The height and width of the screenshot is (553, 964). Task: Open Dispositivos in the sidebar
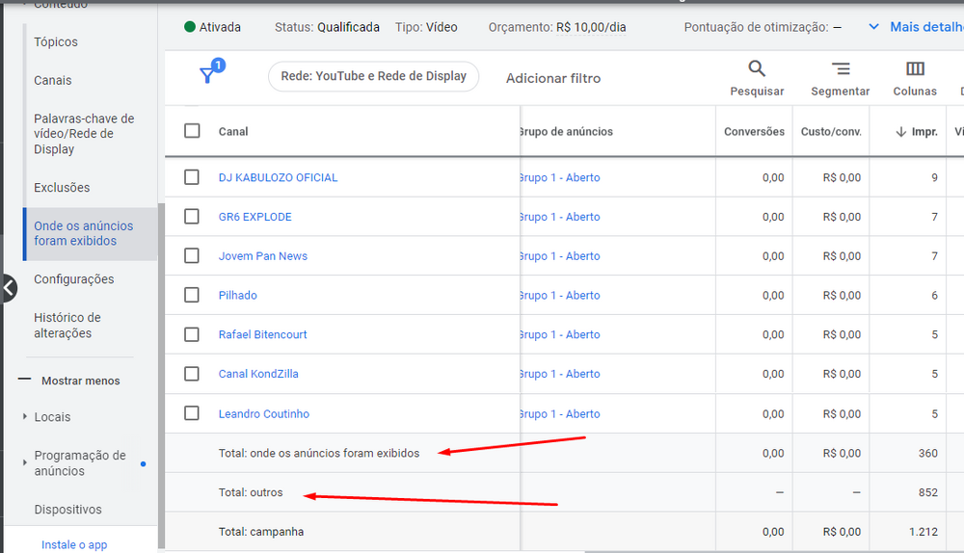(67, 510)
